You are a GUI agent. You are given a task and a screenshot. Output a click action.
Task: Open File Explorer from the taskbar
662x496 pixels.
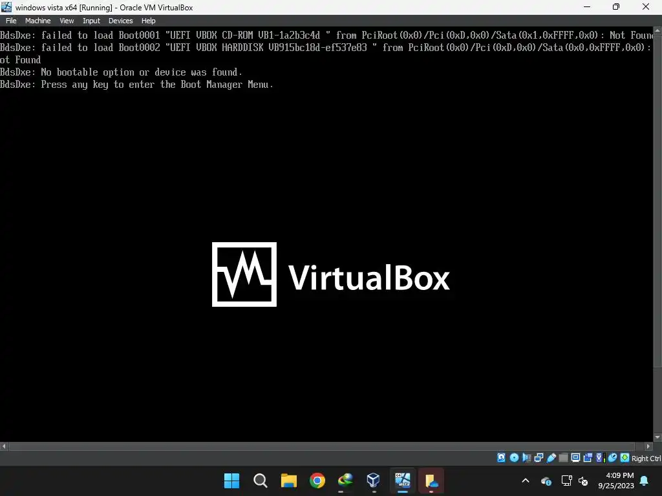pyautogui.click(x=289, y=480)
